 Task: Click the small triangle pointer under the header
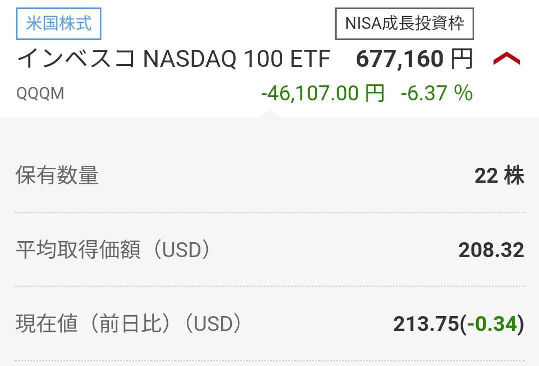270,113
